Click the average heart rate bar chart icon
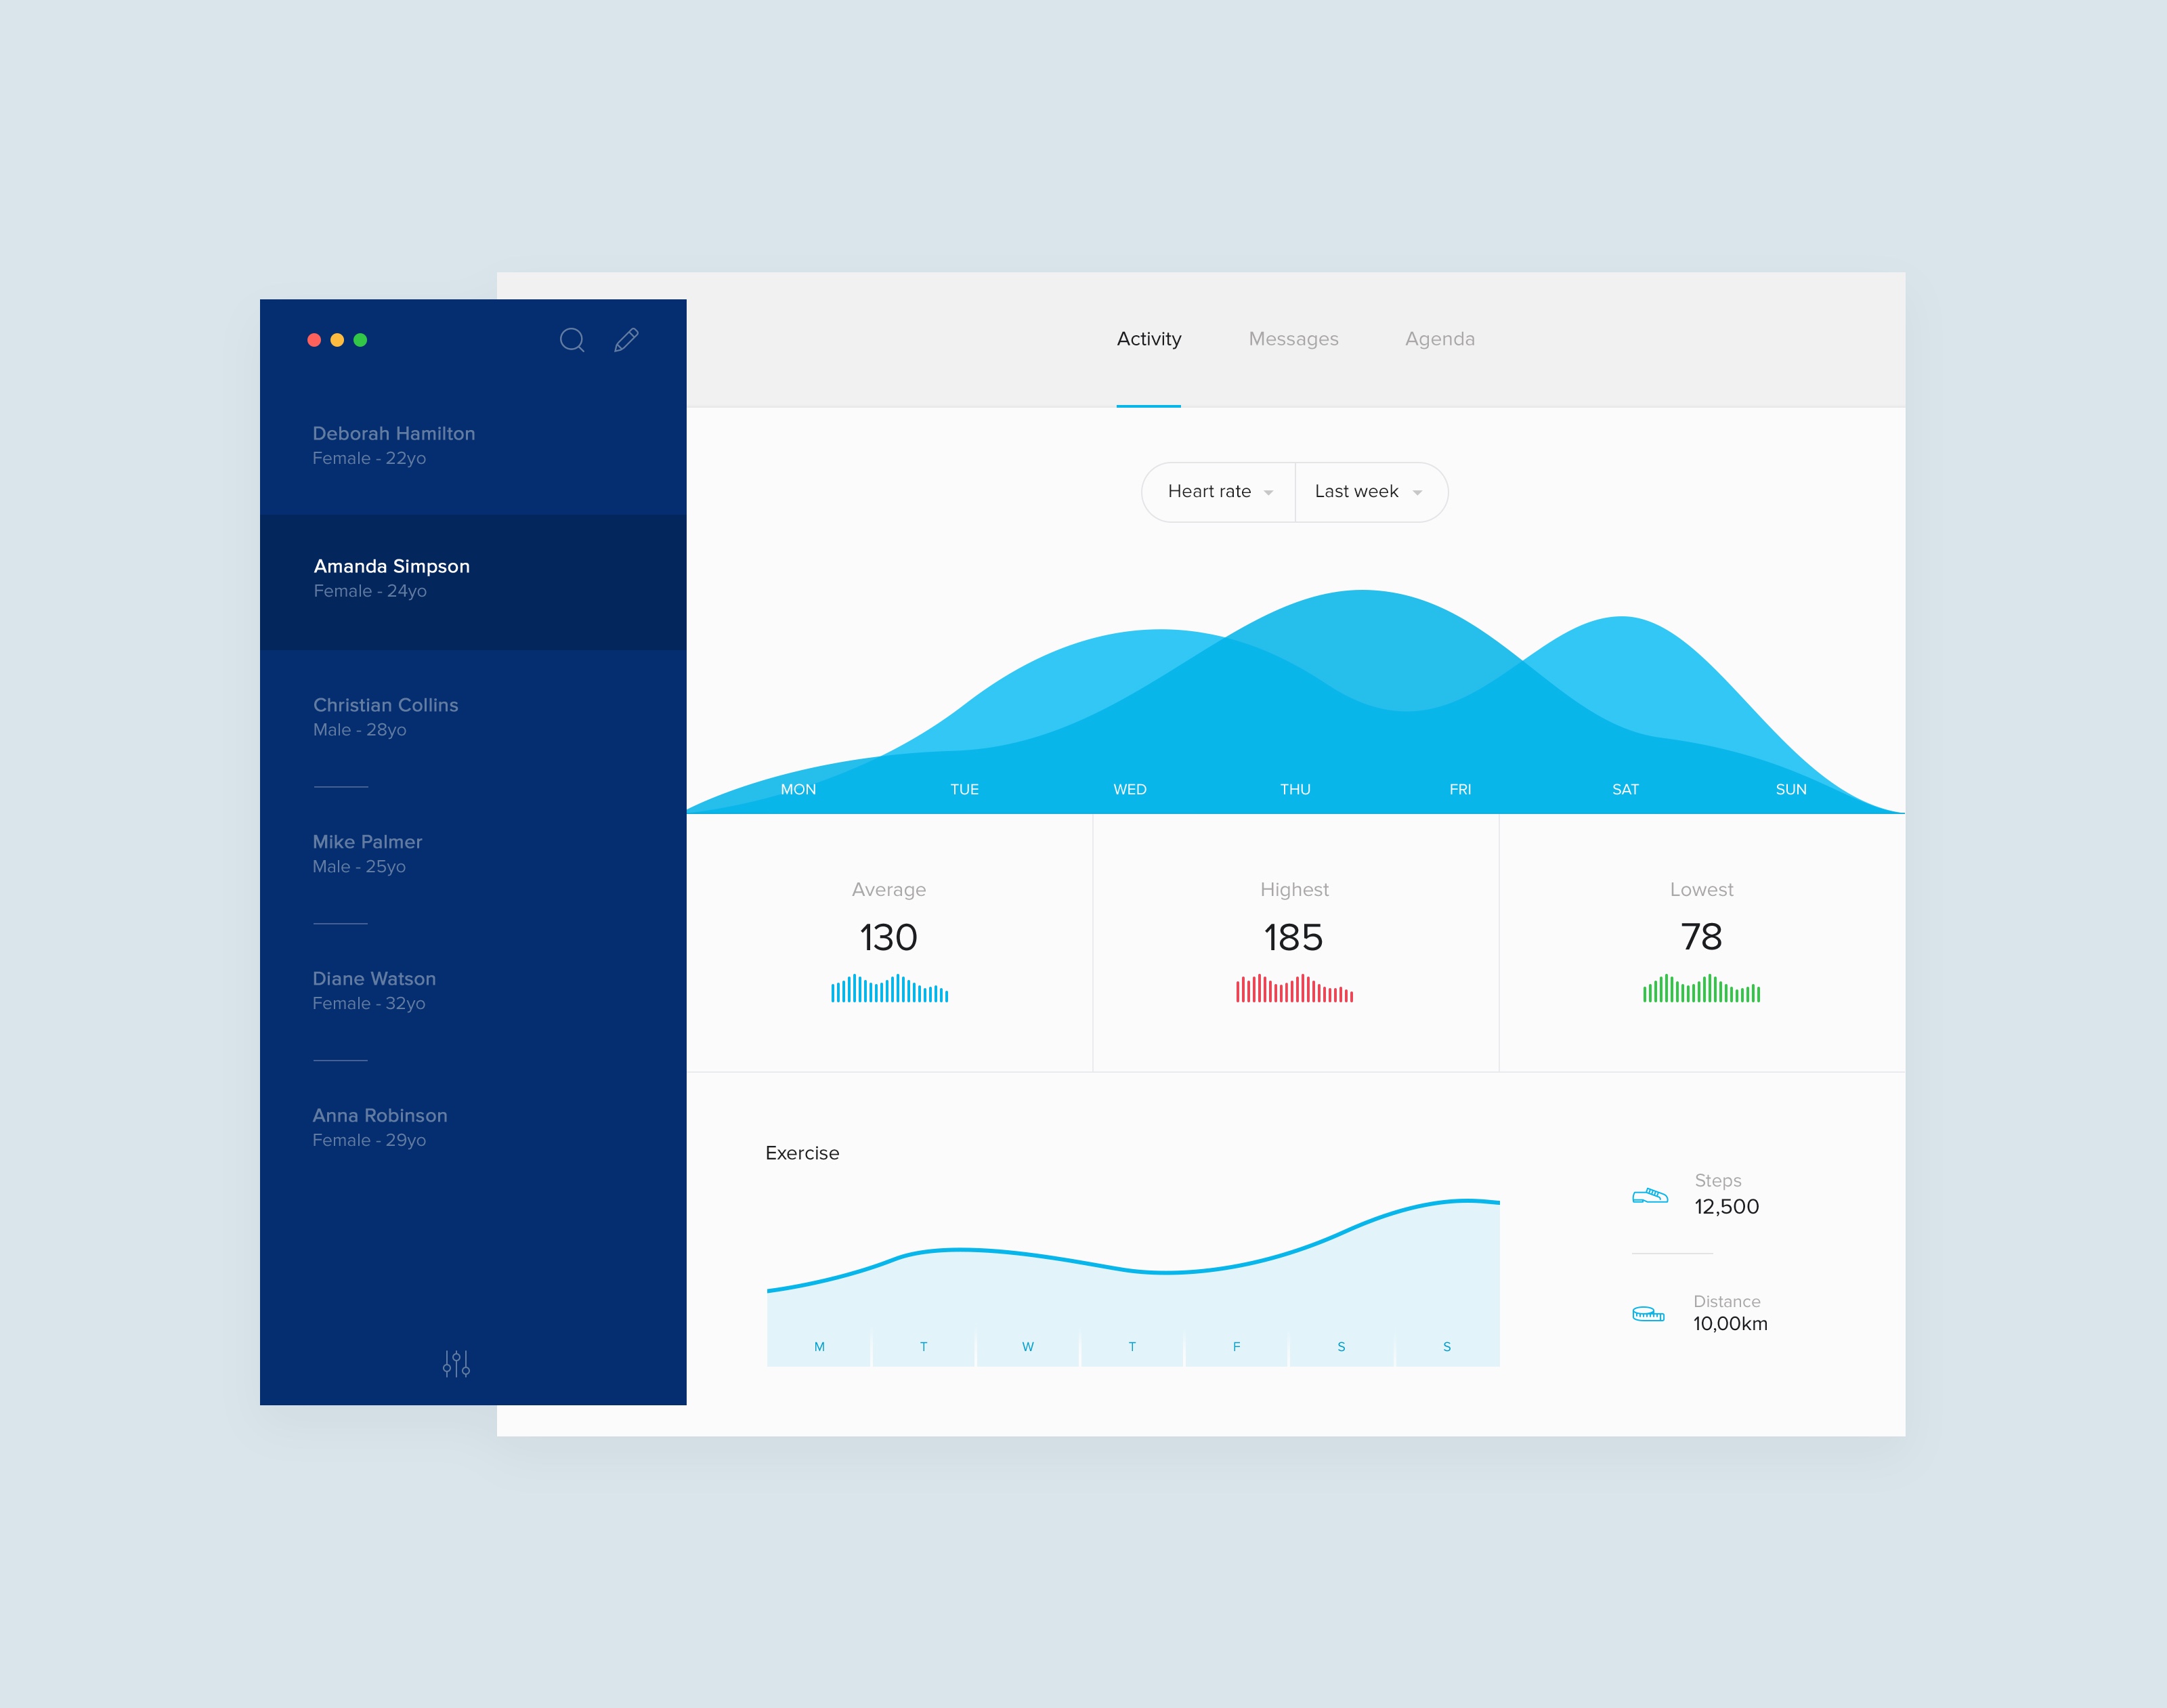 tap(888, 992)
